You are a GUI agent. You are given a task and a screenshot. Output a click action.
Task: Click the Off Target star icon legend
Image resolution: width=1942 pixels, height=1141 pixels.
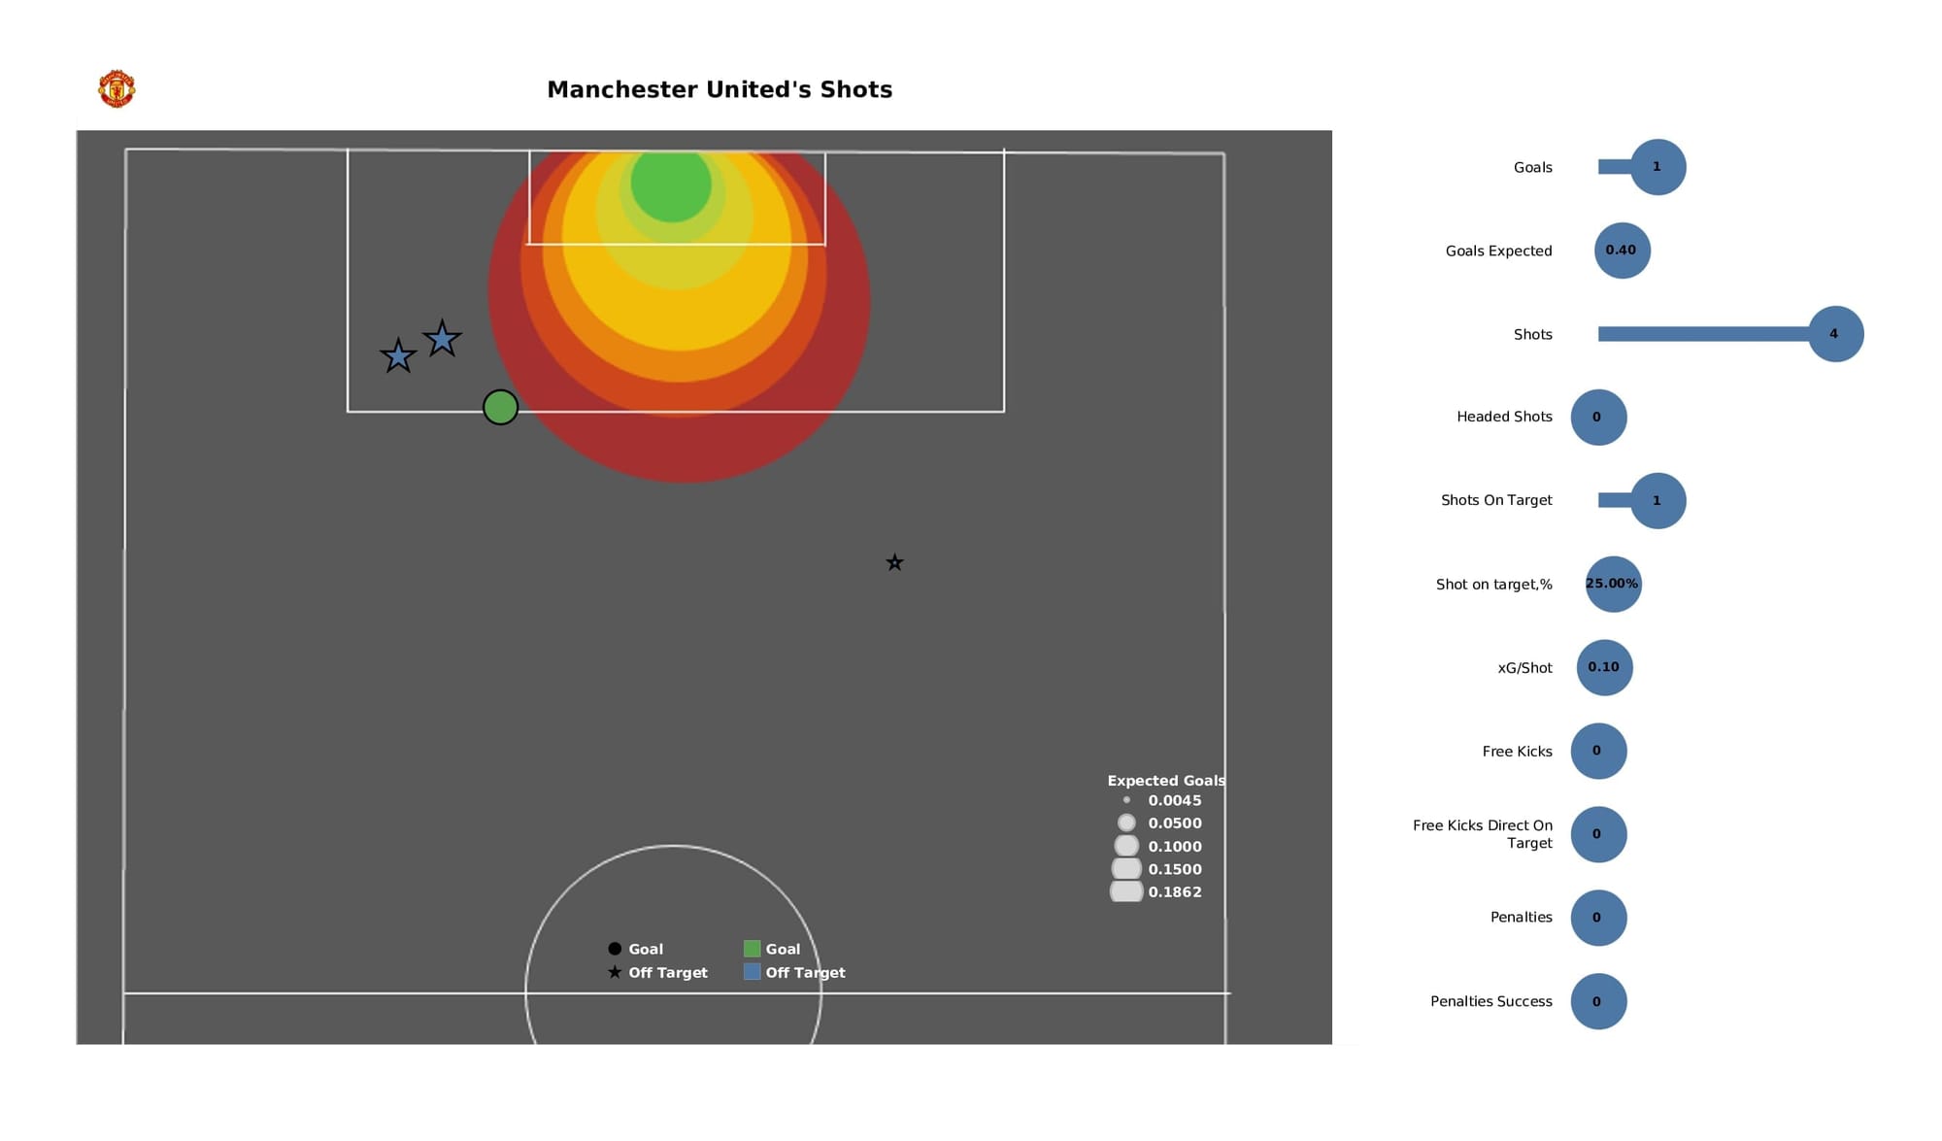click(x=613, y=971)
